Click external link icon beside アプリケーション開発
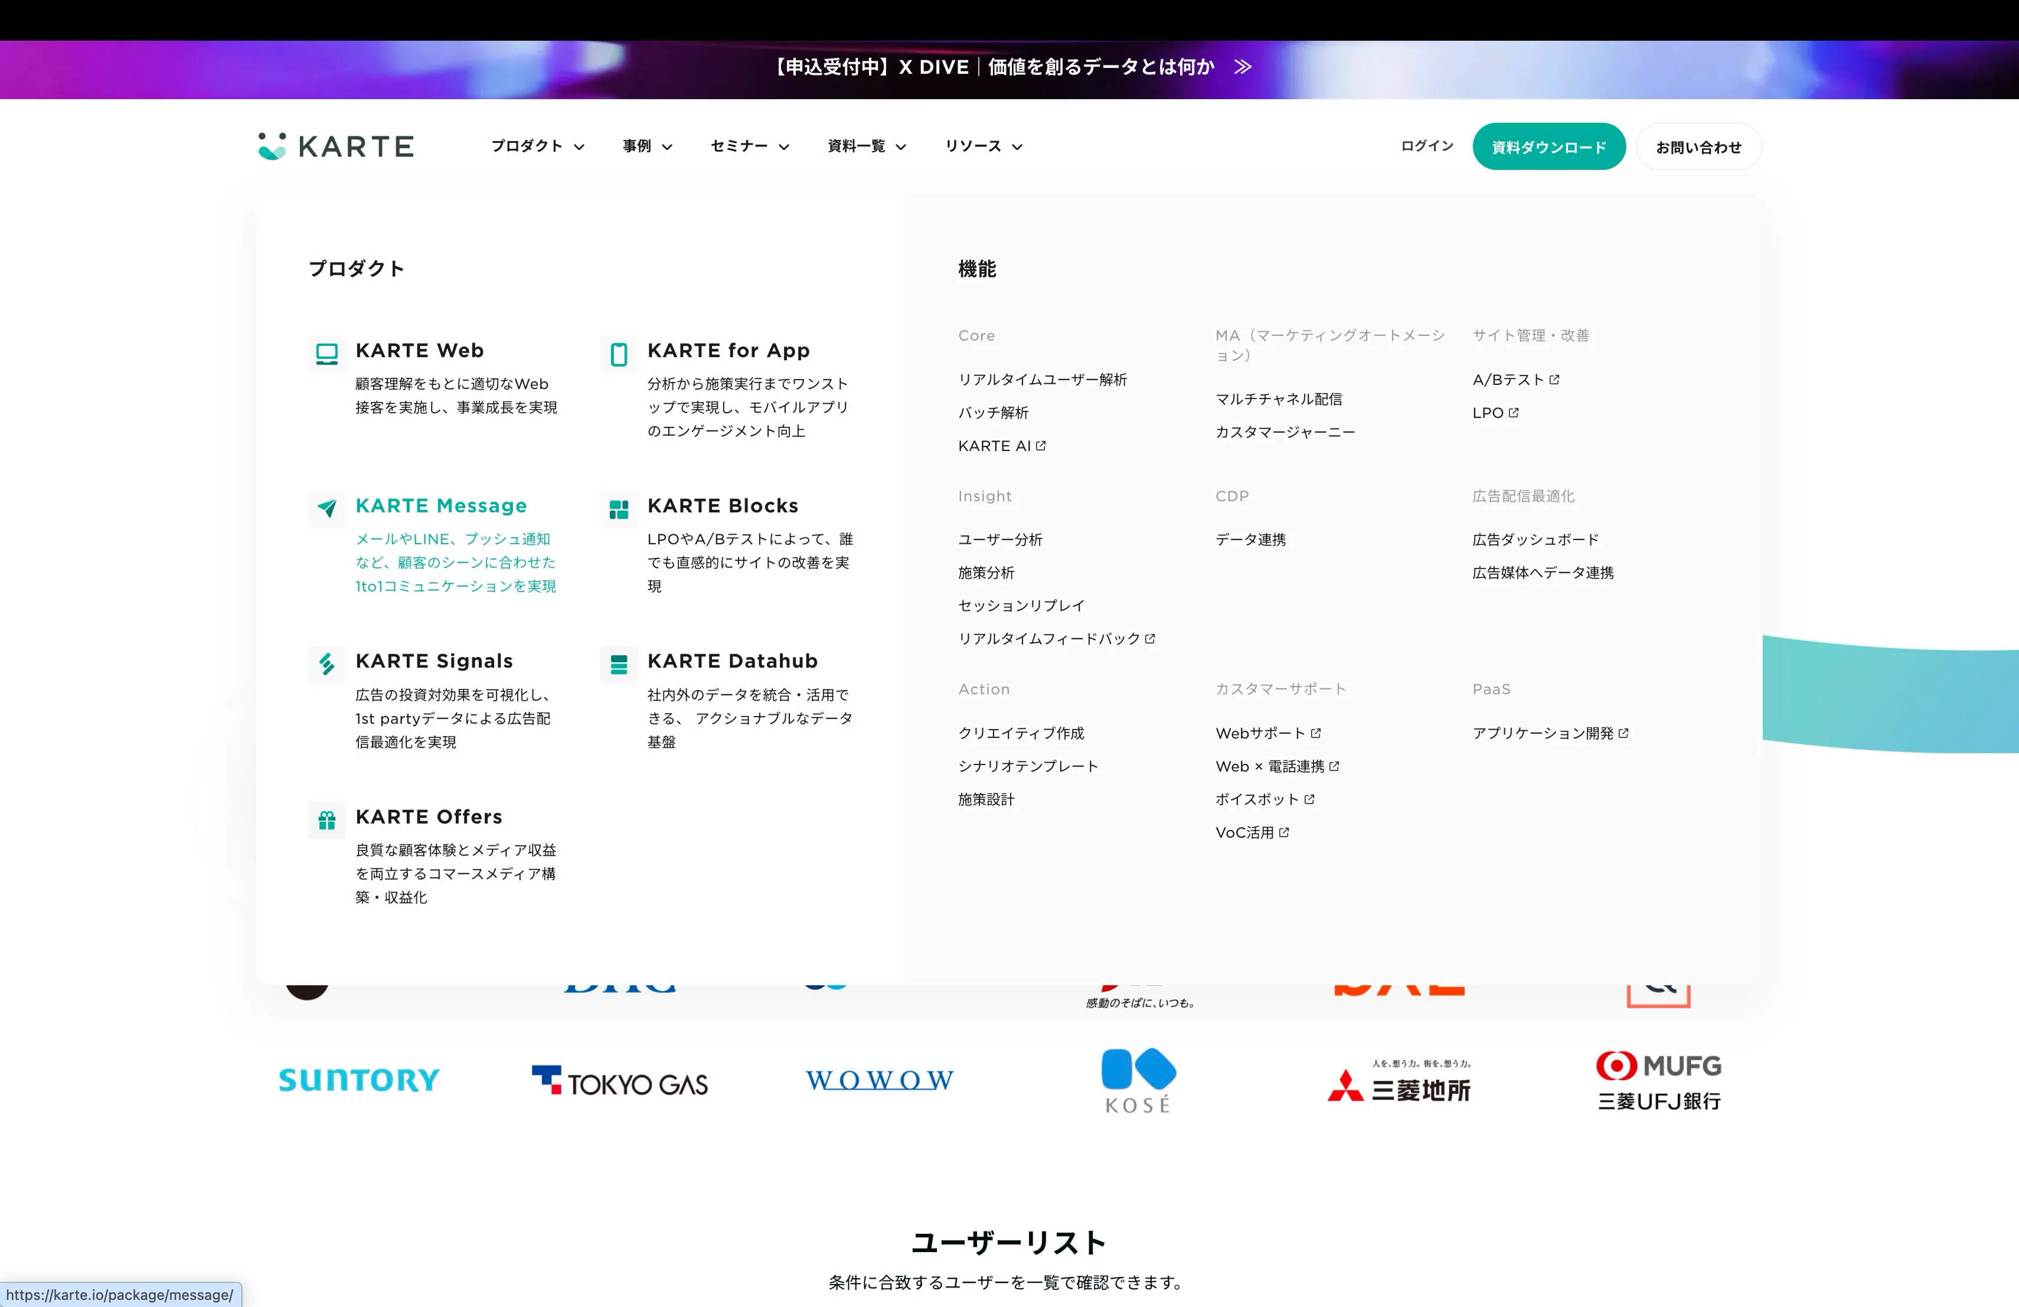 click(x=1623, y=733)
